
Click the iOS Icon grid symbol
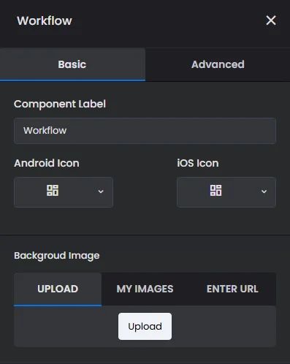click(x=215, y=190)
